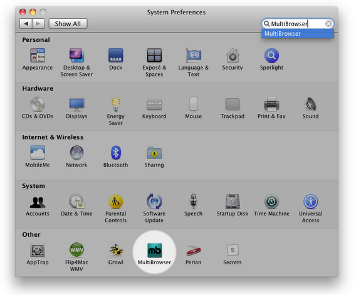
Task: Go forward with the right arrow button
Action: coord(38,24)
